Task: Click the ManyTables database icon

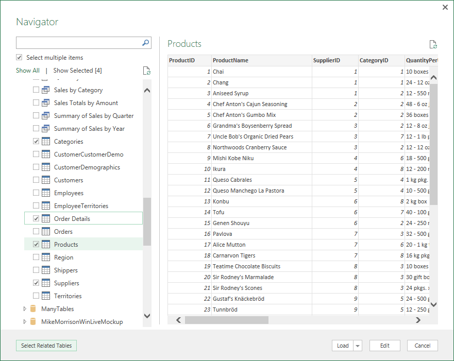Action: (33, 309)
